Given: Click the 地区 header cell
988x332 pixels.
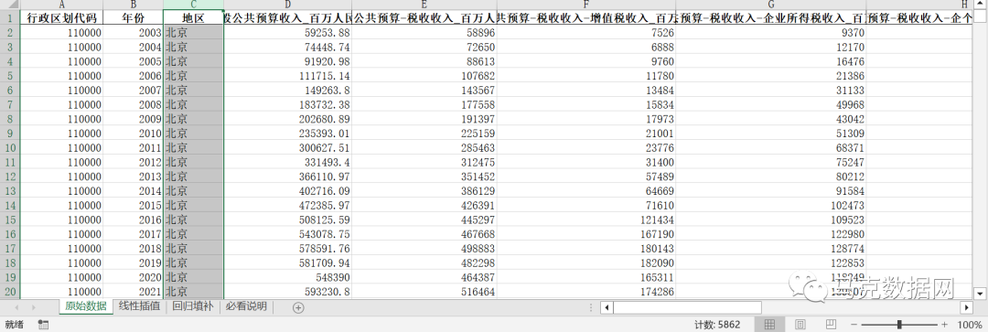Looking at the screenshot, I should [193, 17].
